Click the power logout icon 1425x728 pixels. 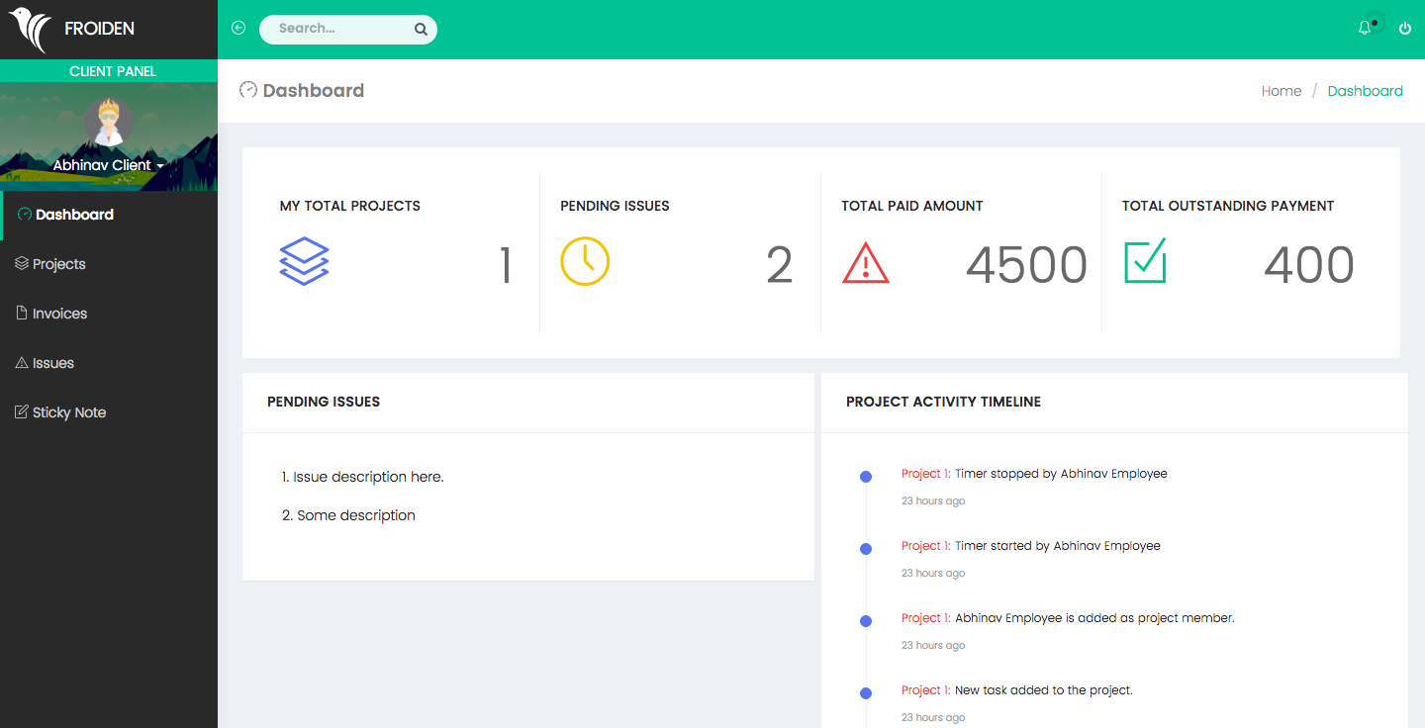pos(1405,29)
